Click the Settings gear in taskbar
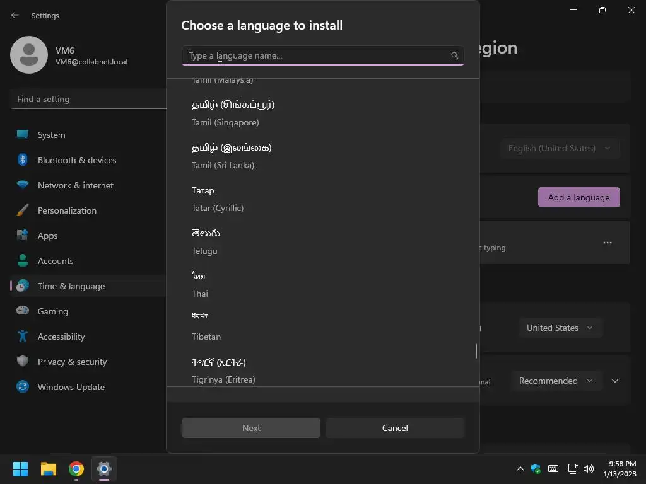 [x=104, y=469]
